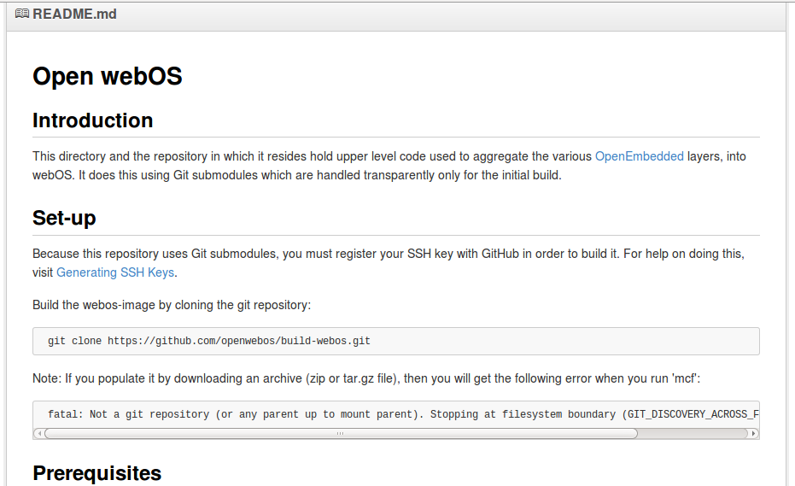Open the OpenEmbedded link
795x486 pixels.
[639, 156]
